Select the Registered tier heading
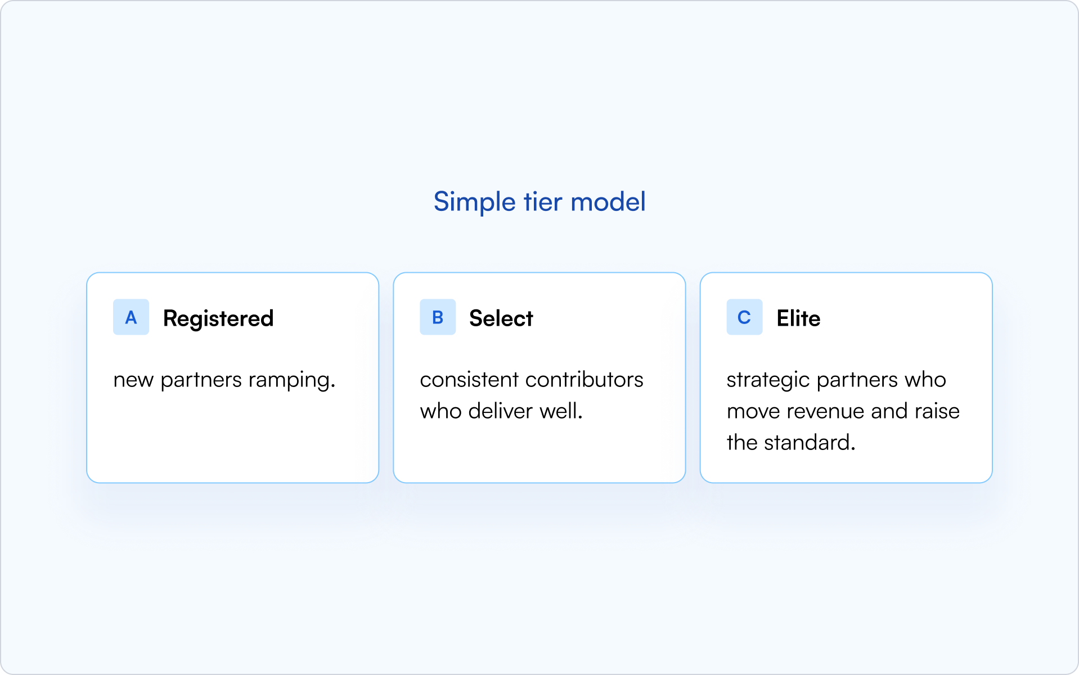Screen dimensions: 1079x675 coord(218,318)
